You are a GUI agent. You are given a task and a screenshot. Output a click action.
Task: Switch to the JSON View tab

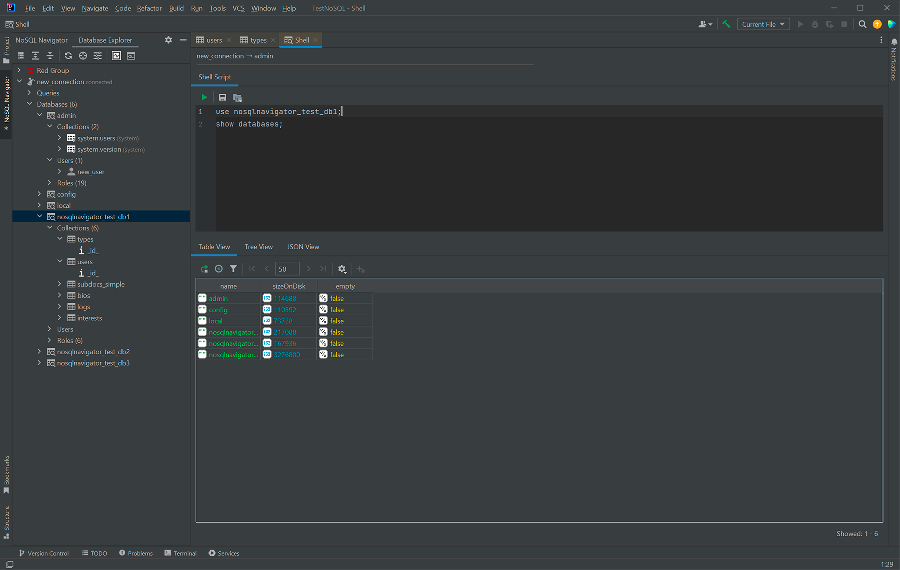coord(303,247)
